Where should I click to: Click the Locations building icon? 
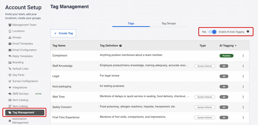(x=10, y=31)
